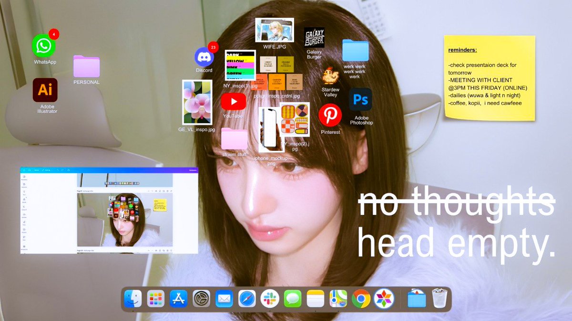This screenshot has height=321, width=572.
Task: Open the colorful pinwheel app in dock
Action: 384,299
